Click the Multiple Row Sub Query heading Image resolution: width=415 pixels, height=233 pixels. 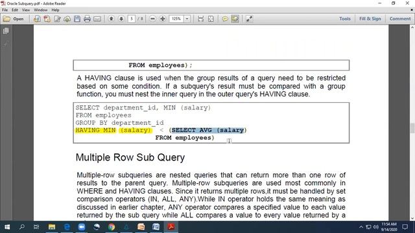[130, 157]
